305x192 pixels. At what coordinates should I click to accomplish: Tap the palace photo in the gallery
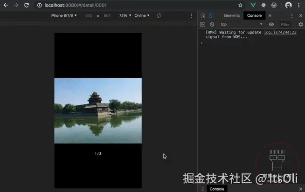pyautogui.click(x=98, y=111)
